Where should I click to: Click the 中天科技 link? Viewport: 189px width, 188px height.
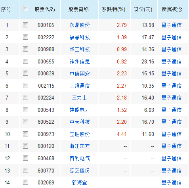click(80, 122)
